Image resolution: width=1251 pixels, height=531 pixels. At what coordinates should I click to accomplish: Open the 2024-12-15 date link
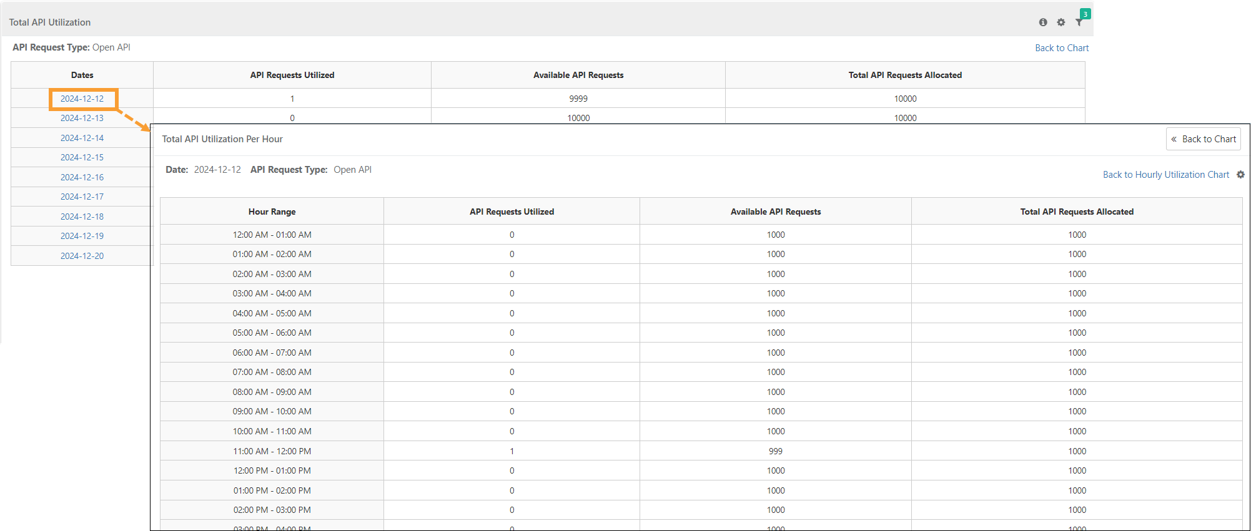[x=82, y=157]
